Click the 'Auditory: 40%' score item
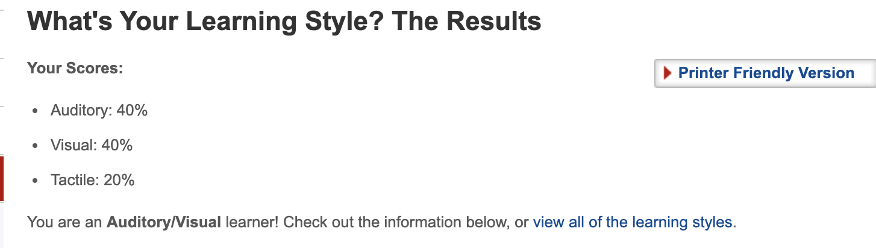This screenshot has height=249, width=876. tap(99, 111)
